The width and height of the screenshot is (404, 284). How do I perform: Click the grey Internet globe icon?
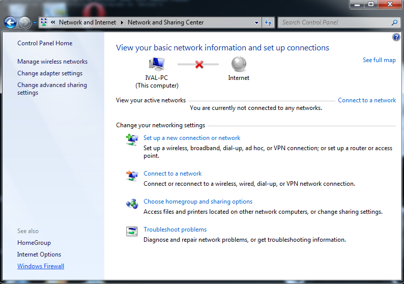239,64
